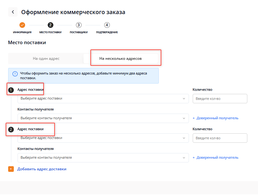Expand first Контакты получателя dropdown
The width and height of the screenshot is (258, 195).
pos(103,118)
